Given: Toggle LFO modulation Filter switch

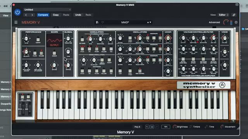Looking at the screenshot, I should click(x=96, y=49).
